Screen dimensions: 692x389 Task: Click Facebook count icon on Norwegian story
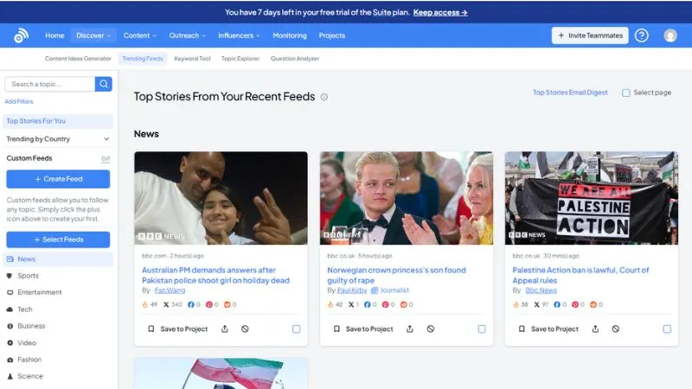pyautogui.click(x=367, y=304)
